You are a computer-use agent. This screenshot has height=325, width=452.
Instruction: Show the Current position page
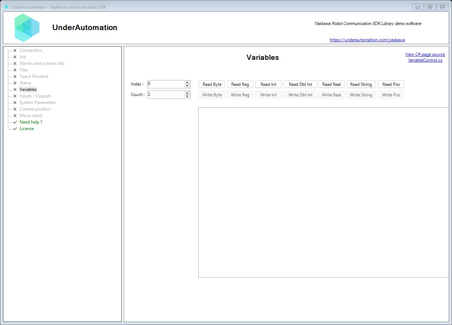[x=35, y=109]
